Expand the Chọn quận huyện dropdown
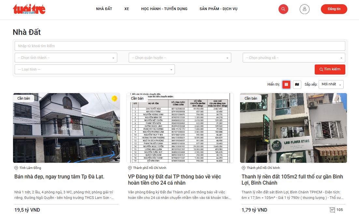This screenshot has height=224, width=359. (180, 58)
